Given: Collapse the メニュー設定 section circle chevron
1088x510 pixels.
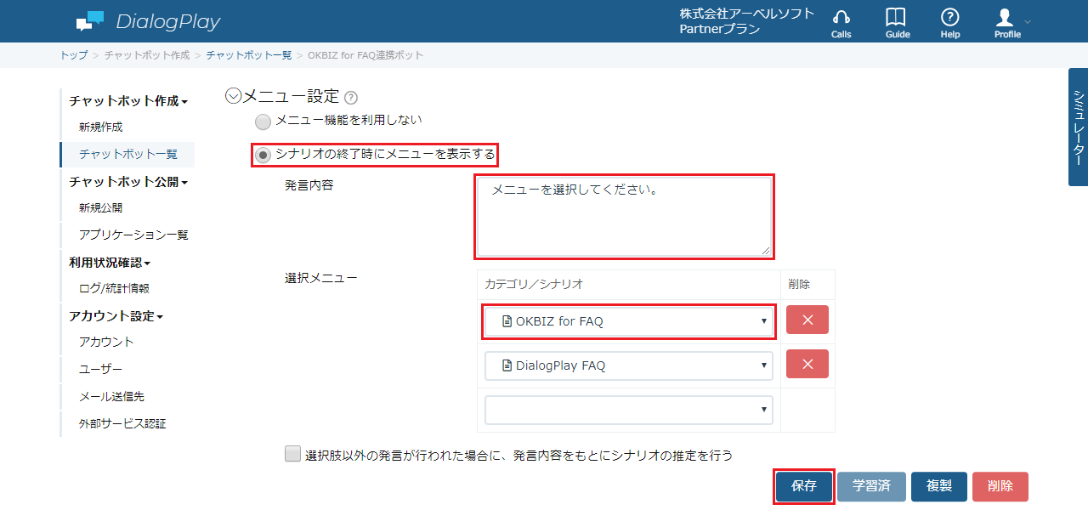Looking at the screenshot, I should [x=234, y=96].
